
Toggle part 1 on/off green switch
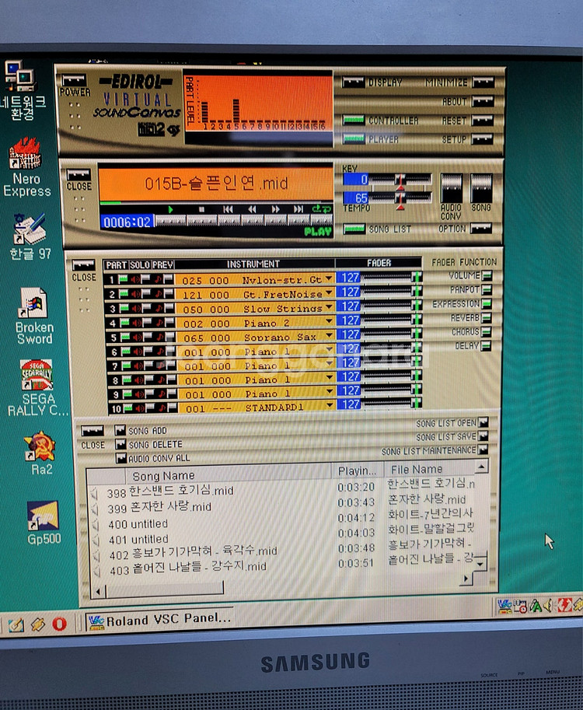(123, 280)
